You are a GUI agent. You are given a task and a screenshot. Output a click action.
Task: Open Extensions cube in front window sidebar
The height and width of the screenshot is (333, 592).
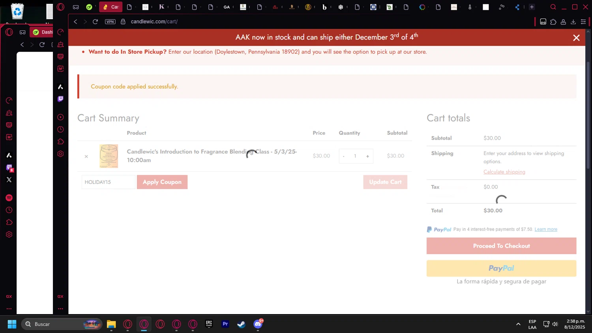click(60, 142)
